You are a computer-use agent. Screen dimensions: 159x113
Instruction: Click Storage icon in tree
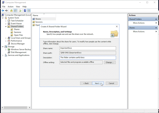(x=6, y=46)
